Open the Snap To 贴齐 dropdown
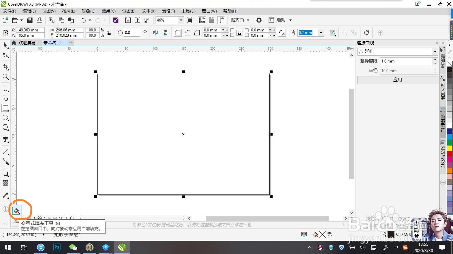453x254 pixels. click(x=240, y=20)
